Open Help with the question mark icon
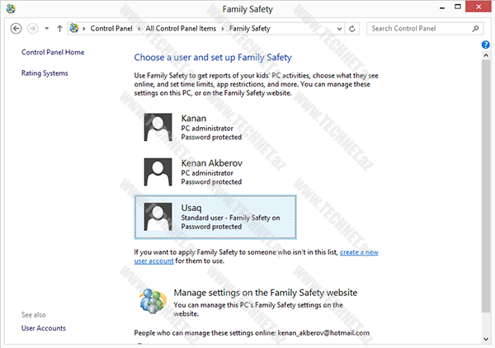The width and height of the screenshot is (495, 348). click(486, 45)
